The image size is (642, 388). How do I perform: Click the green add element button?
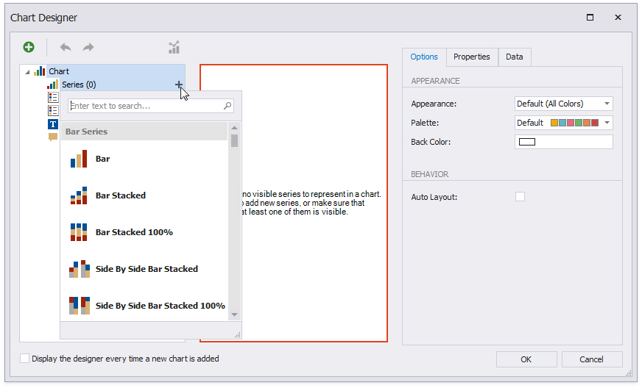pos(29,48)
